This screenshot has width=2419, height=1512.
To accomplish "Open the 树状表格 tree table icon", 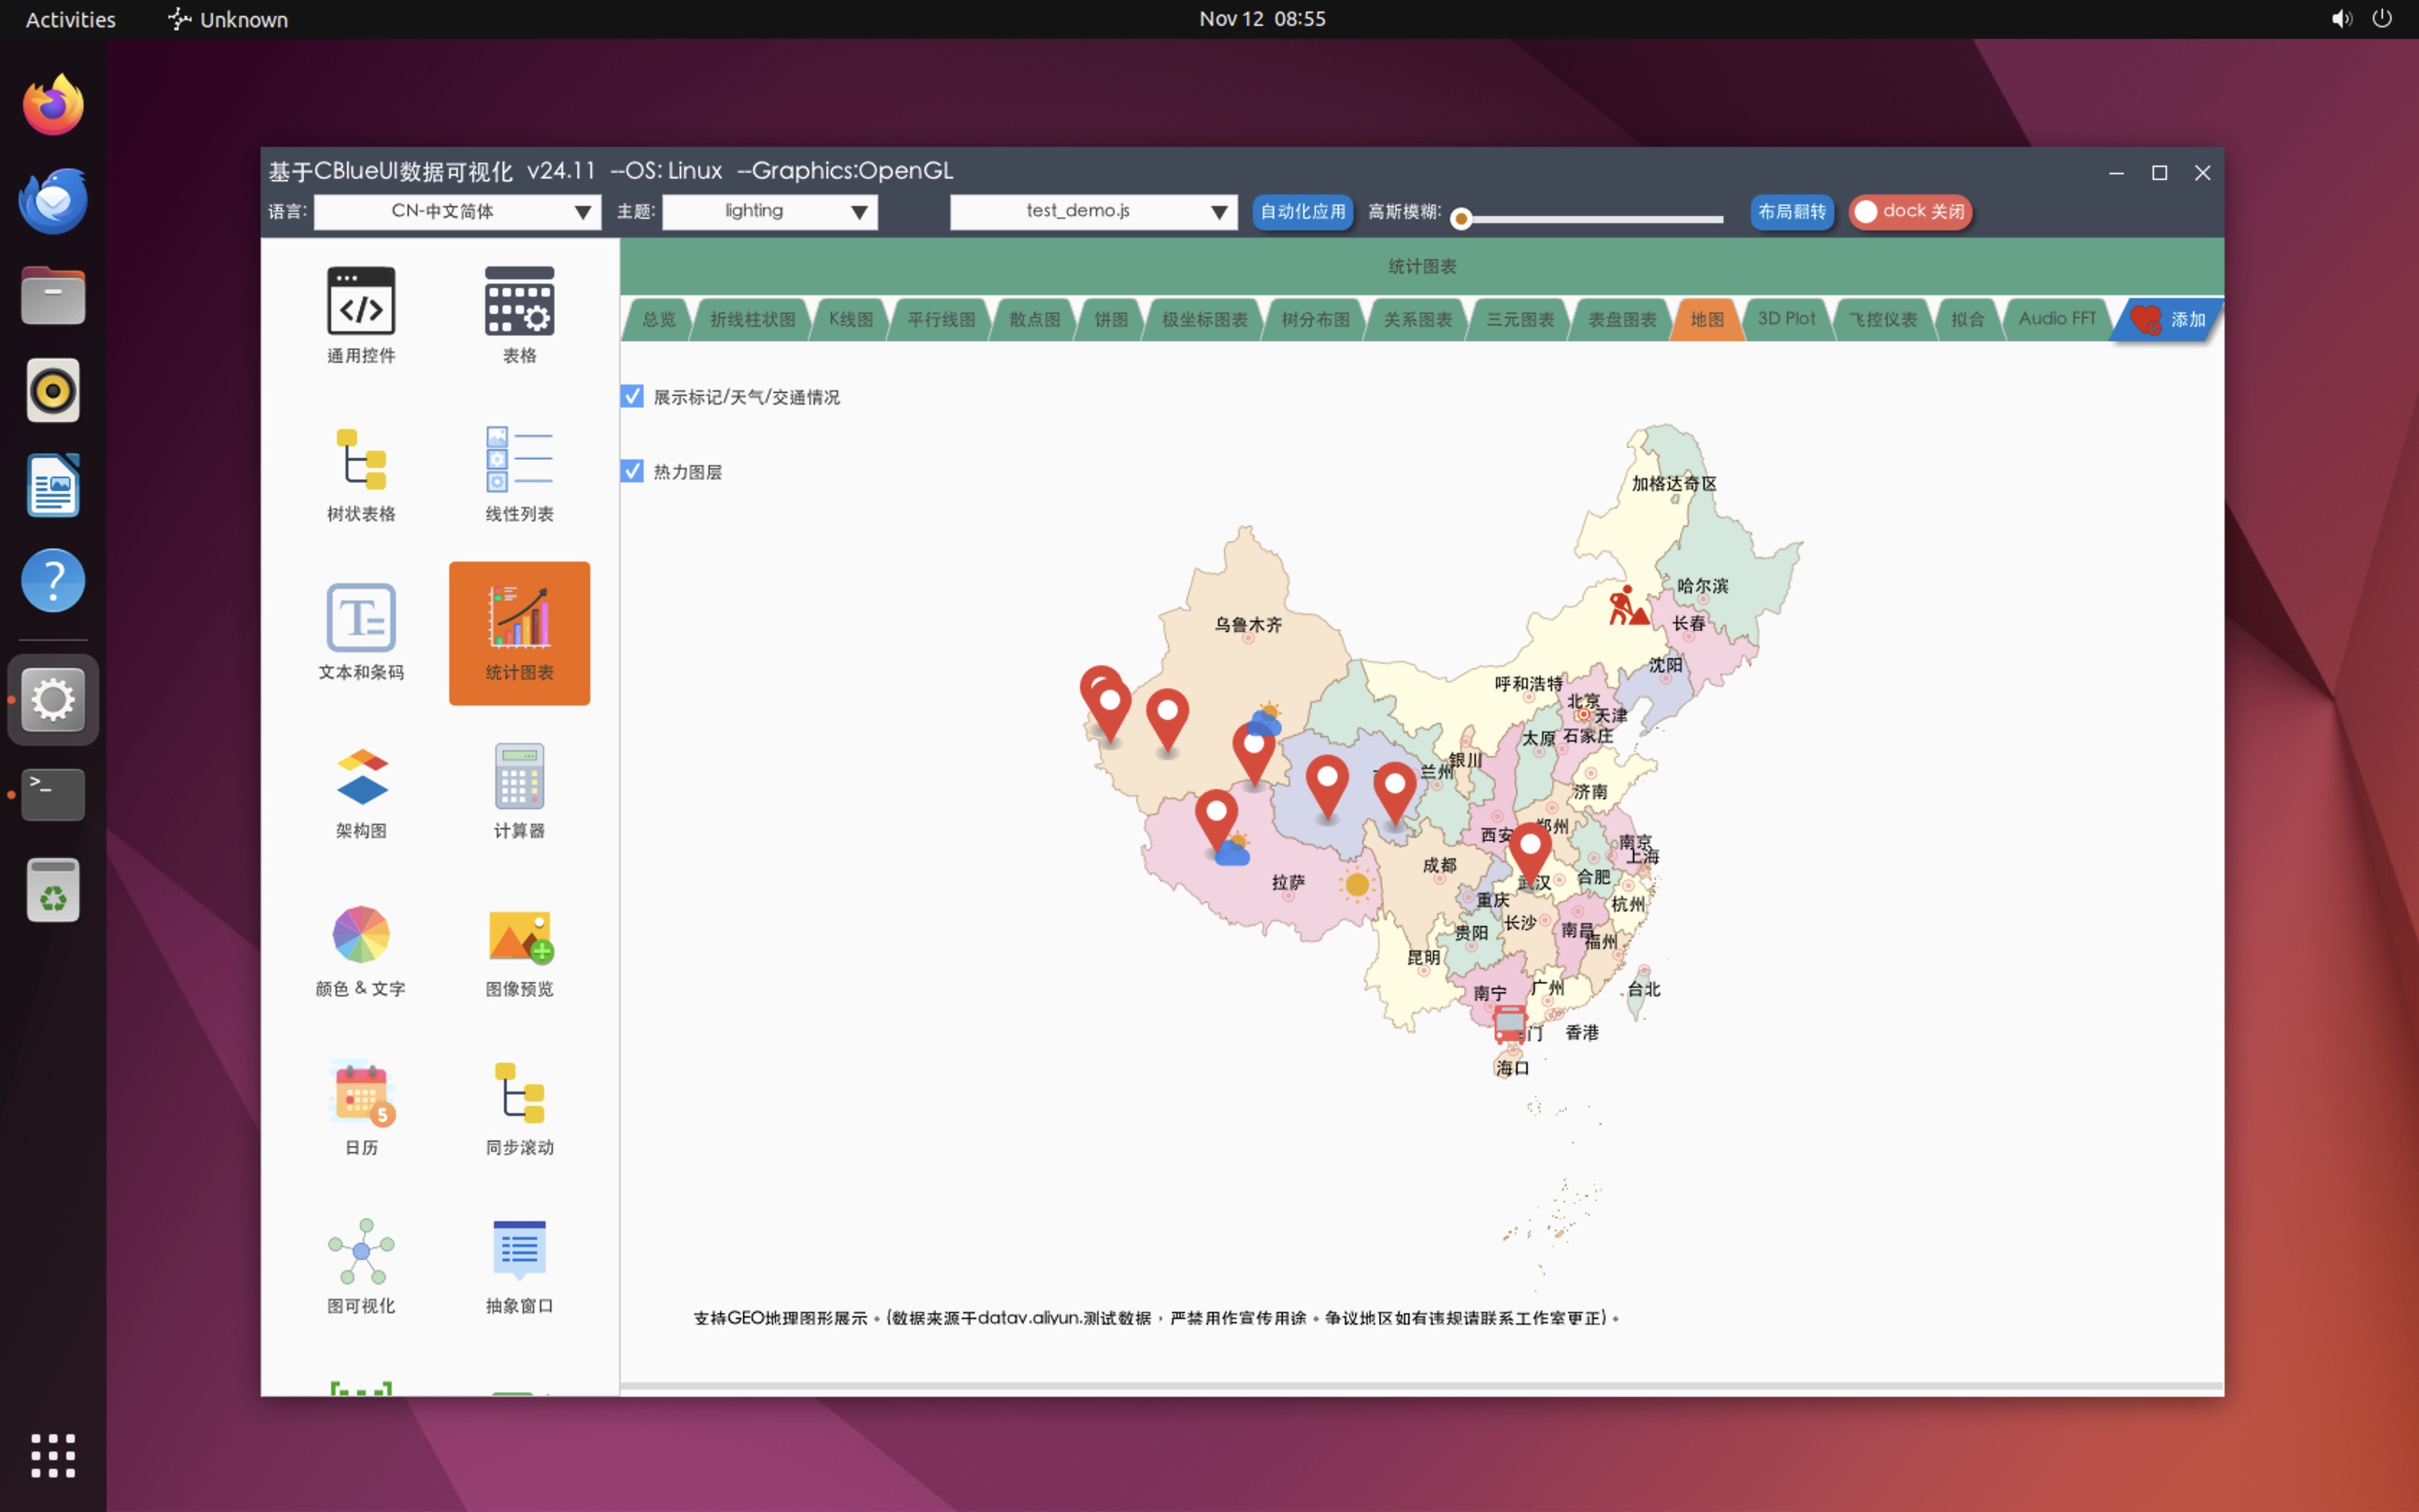I will point(361,460).
